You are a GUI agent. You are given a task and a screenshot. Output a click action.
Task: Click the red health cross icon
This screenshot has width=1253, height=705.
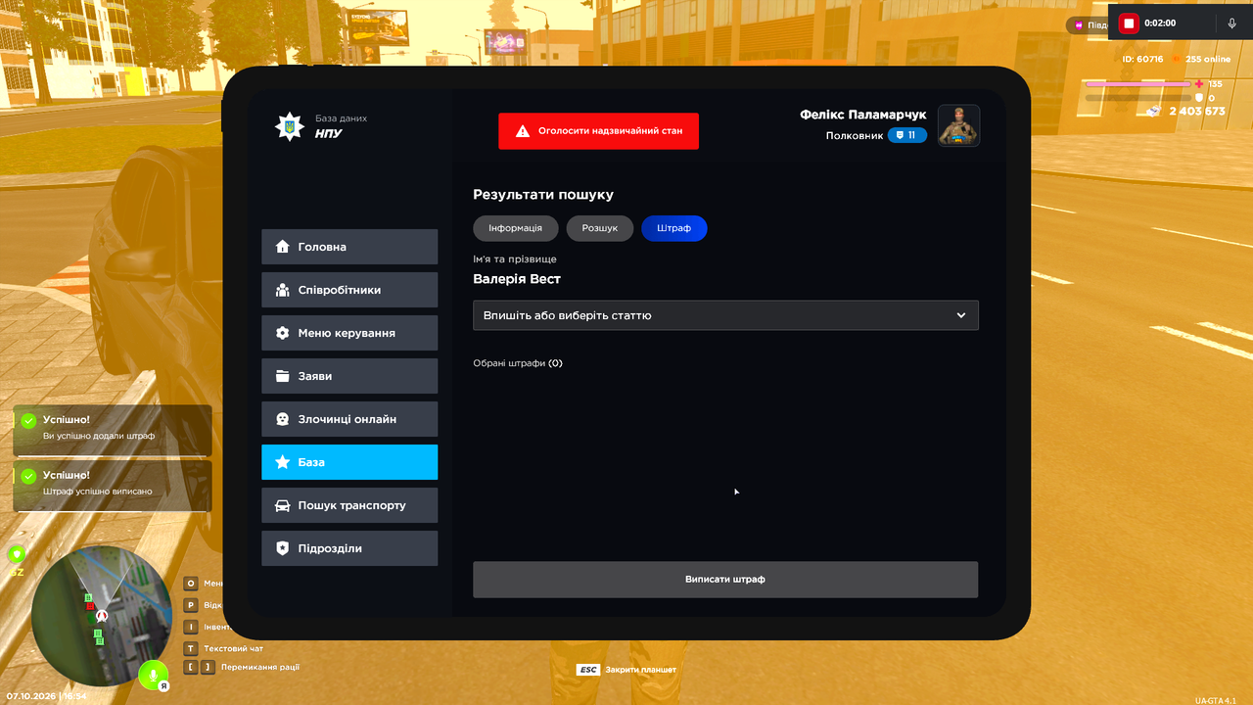point(1199,84)
